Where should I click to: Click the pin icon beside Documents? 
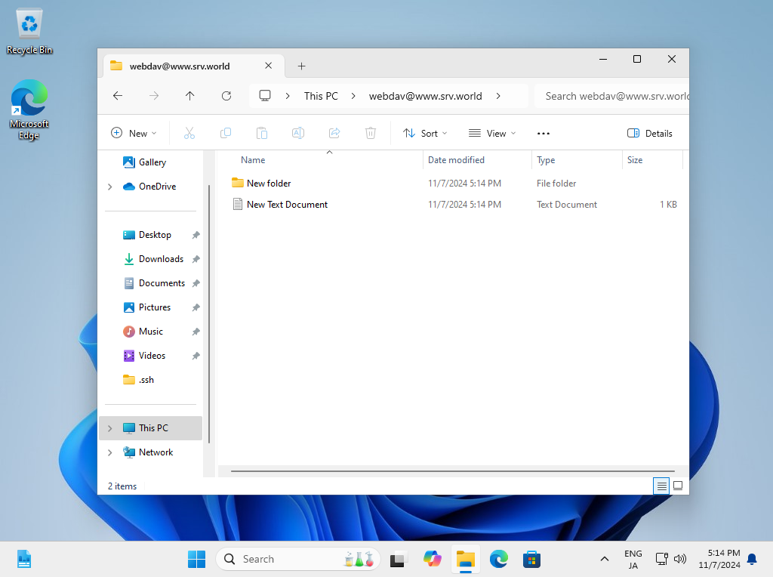tap(196, 283)
